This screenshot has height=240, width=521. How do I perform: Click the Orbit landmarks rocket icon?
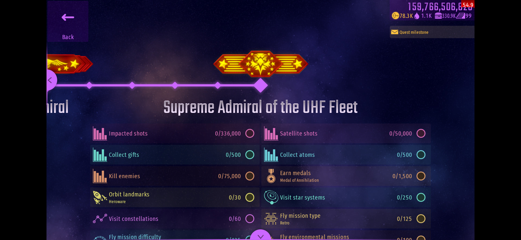100,198
